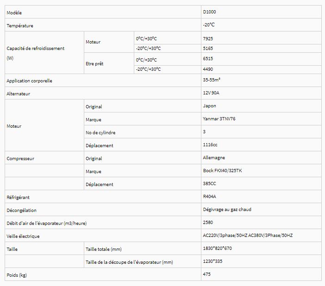Click the No de cylindre label

100,132
